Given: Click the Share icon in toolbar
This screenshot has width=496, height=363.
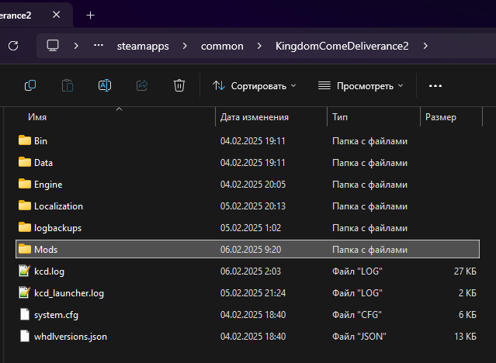Looking at the screenshot, I should tap(142, 85).
